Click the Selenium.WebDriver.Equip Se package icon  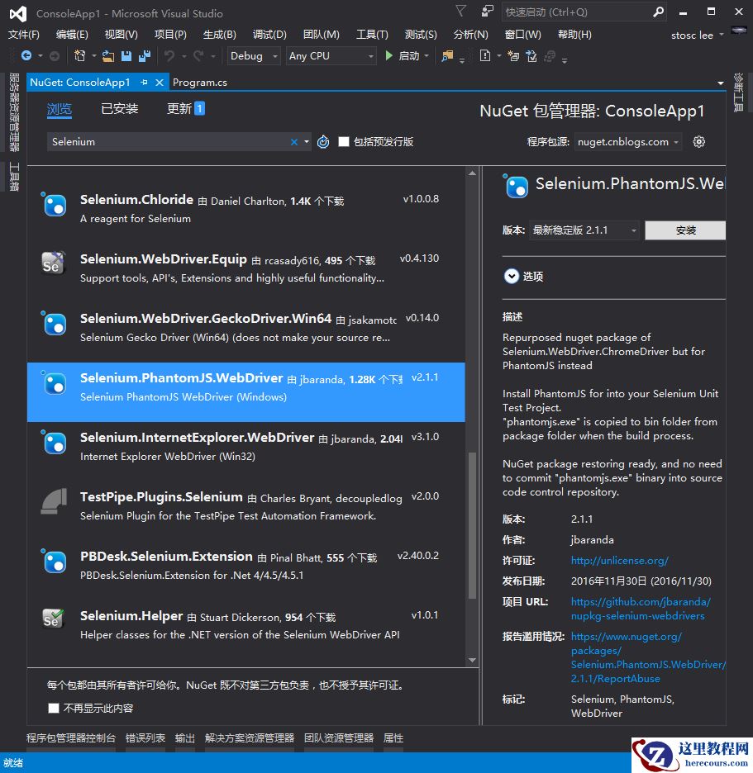pyautogui.click(x=53, y=263)
